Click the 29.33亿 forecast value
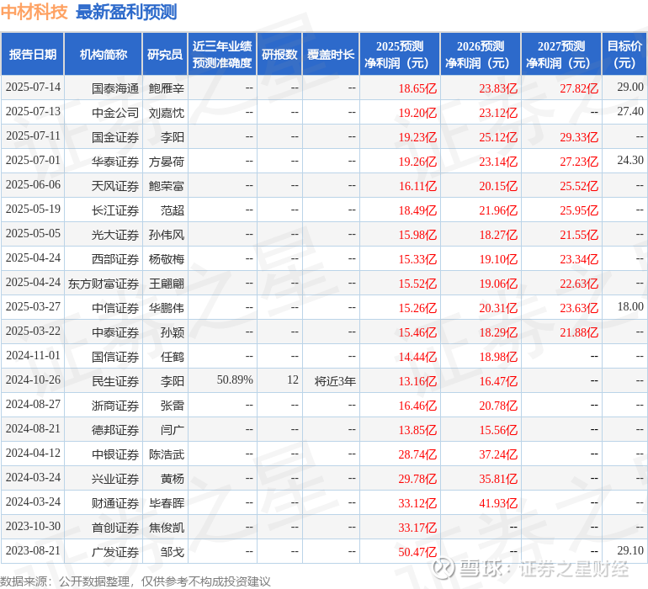The width and height of the screenshot is (648, 589). pyautogui.click(x=579, y=137)
